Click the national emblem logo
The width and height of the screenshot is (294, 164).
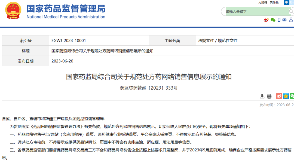13,11
